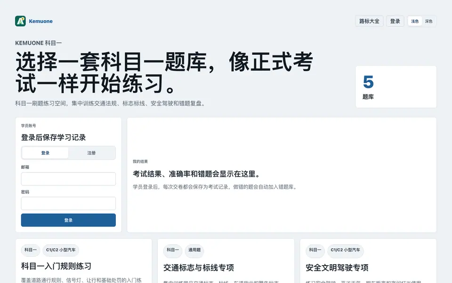Click C1/C2 小型汽车 tag on 科目一入门规则练习 card

pos(61,250)
